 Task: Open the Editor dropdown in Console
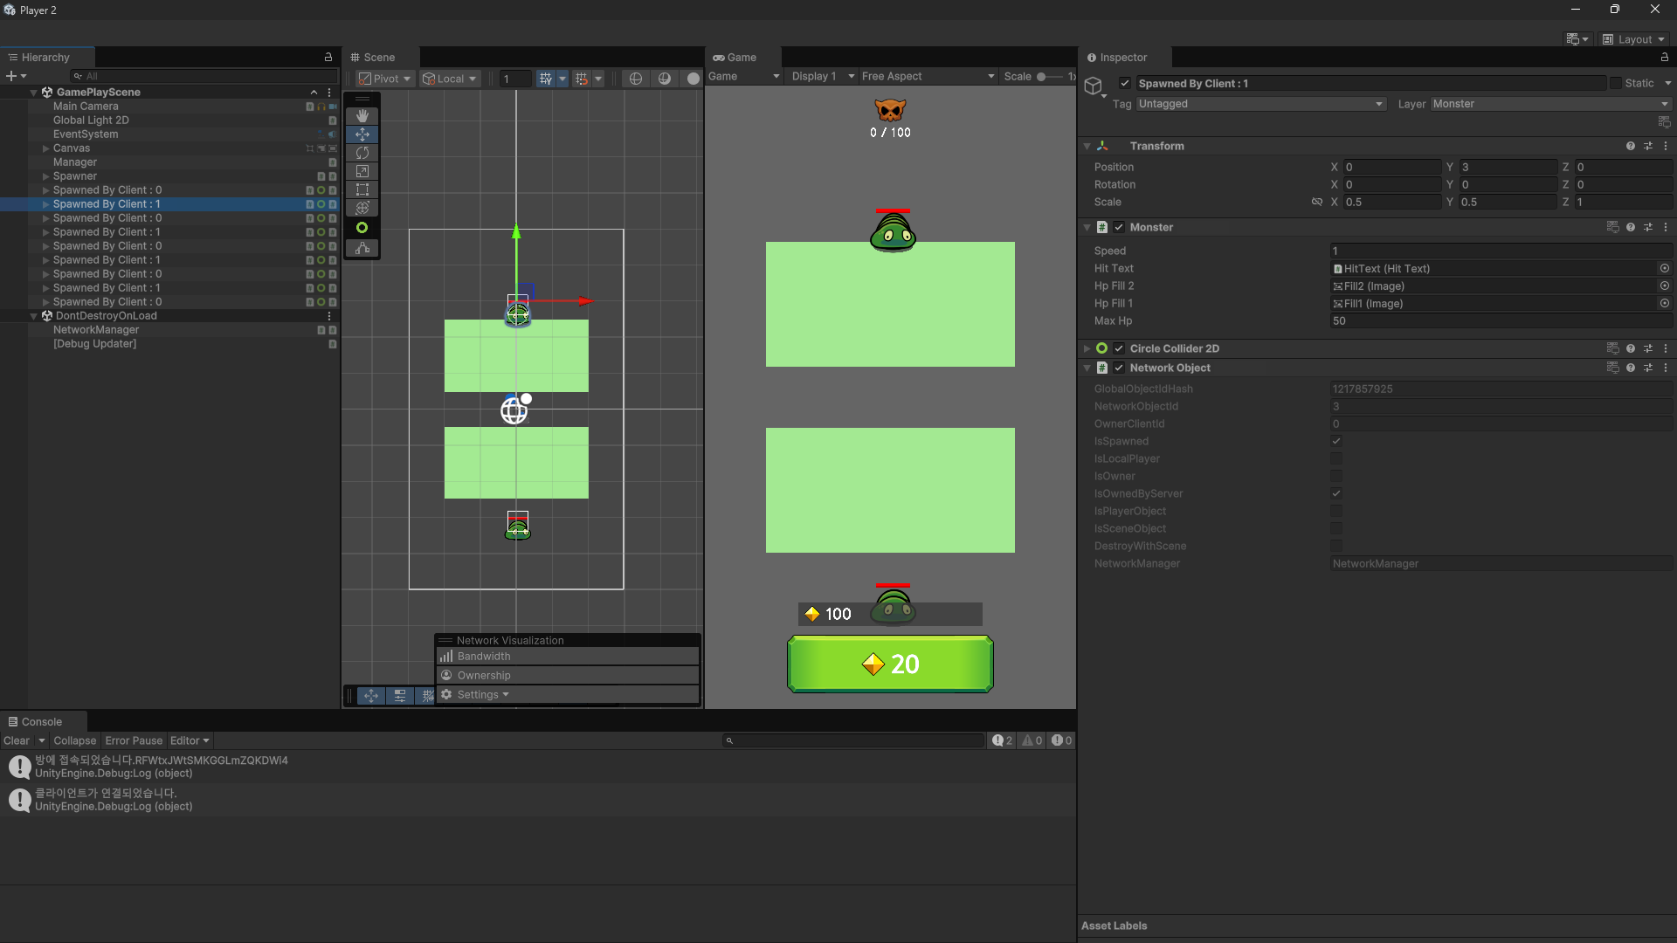[190, 740]
